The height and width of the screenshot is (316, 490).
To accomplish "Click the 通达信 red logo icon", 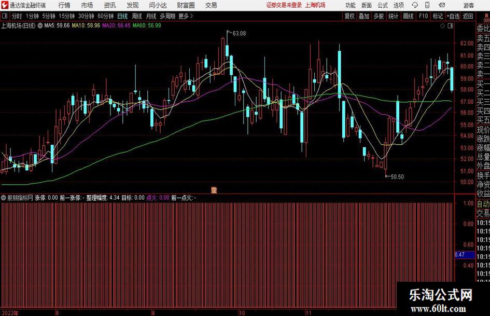I will point(5,5).
